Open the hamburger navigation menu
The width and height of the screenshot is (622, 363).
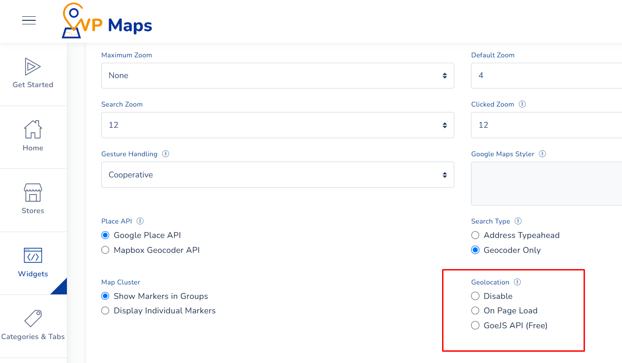[x=28, y=20]
